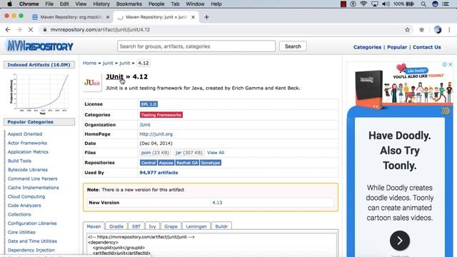Select the Leiningen dependency tab
This screenshot has width=457, height=257.
pos(196,226)
